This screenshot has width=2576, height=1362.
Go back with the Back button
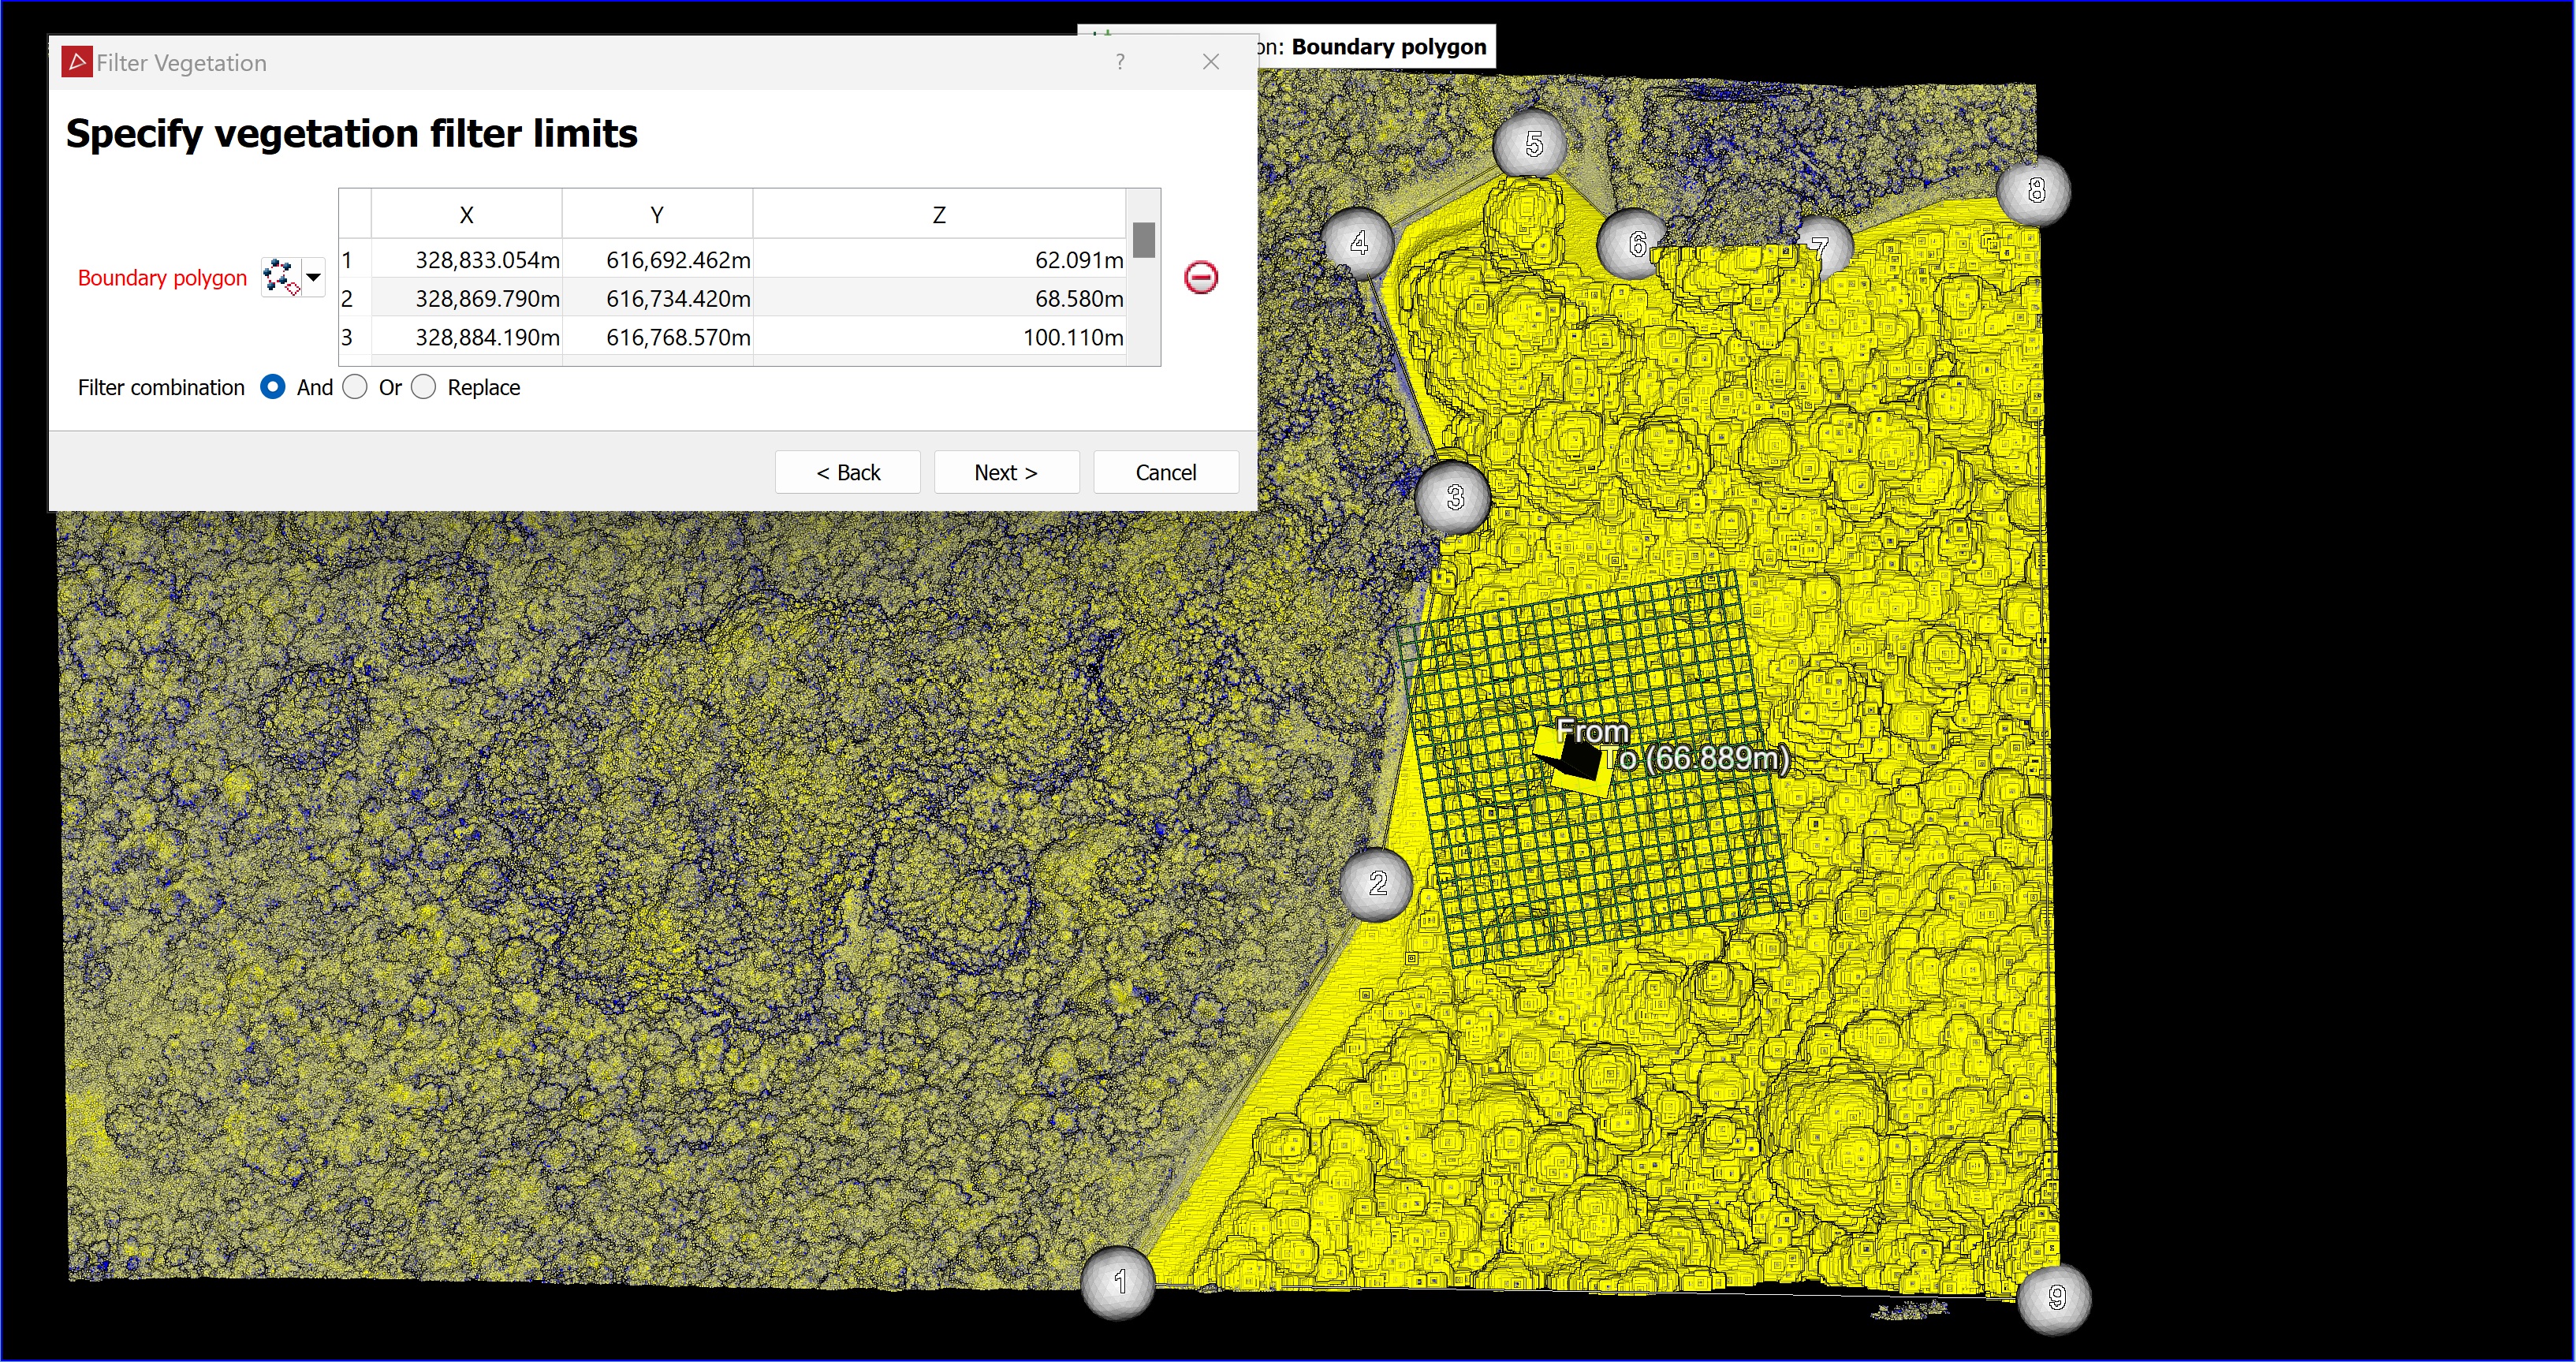click(847, 472)
